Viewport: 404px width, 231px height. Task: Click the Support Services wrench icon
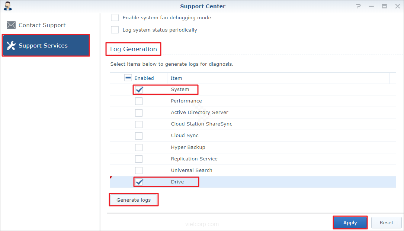(x=11, y=46)
